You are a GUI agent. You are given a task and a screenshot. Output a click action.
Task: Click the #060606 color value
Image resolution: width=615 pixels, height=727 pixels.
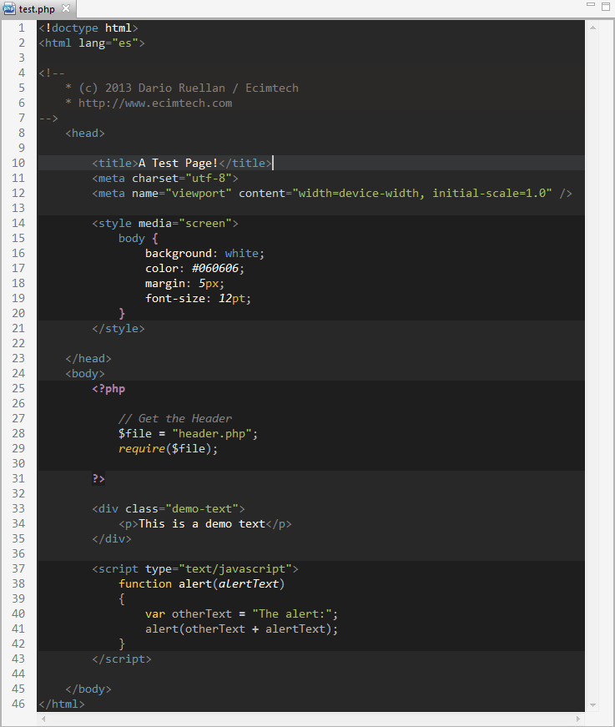tap(215, 269)
